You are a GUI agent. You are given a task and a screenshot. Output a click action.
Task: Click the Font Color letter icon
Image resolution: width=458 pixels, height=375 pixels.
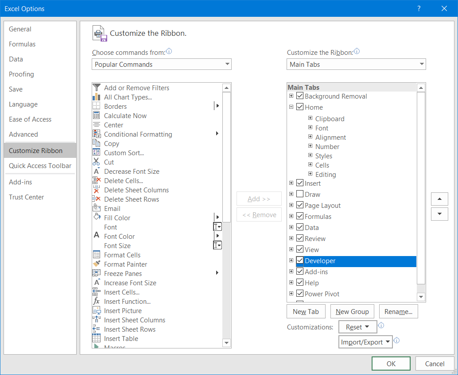[x=97, y=236]
